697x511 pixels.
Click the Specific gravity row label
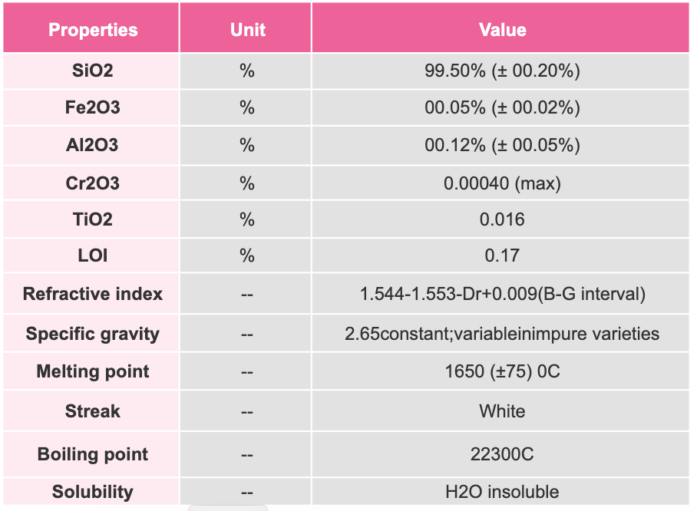pyautogui.click(x=93, y=334)
